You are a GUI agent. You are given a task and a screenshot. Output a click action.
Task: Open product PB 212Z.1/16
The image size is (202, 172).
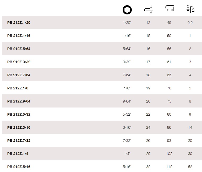[x=19, y=36]
